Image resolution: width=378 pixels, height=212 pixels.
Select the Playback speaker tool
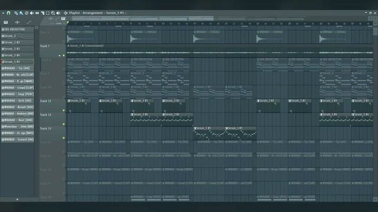tap(58, 13)
